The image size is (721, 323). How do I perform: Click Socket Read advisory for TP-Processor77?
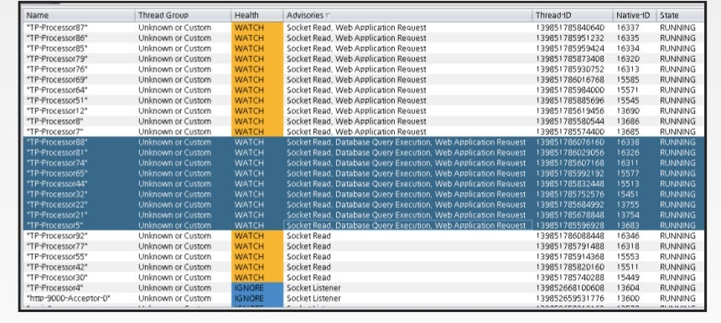pyautogui.click(x=309, y=246)
